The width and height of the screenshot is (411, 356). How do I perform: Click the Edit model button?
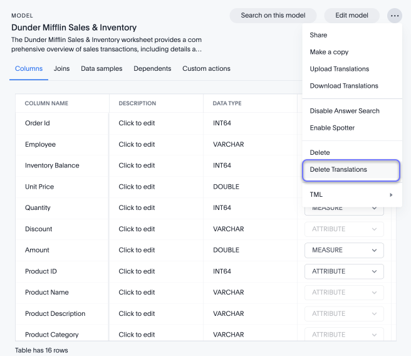point(351,16)
